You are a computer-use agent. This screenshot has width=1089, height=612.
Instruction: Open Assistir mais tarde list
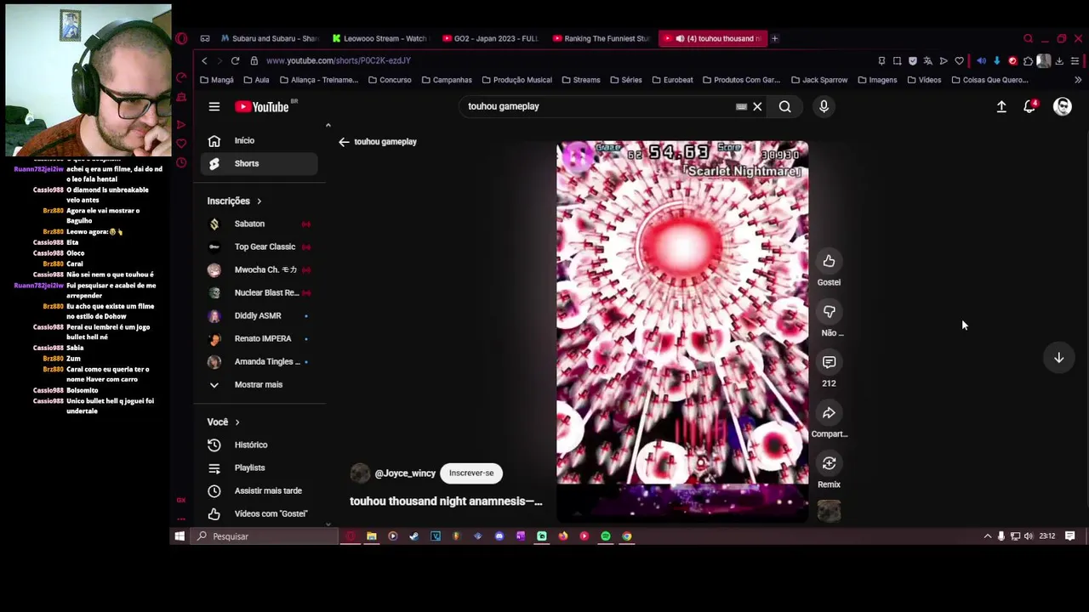click(259, 490)
